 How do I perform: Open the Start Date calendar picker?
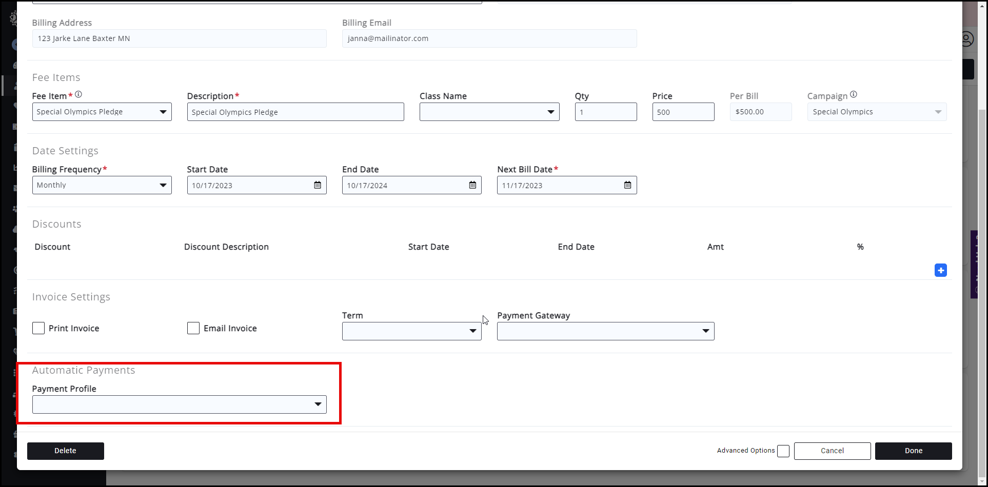[318, 185]
